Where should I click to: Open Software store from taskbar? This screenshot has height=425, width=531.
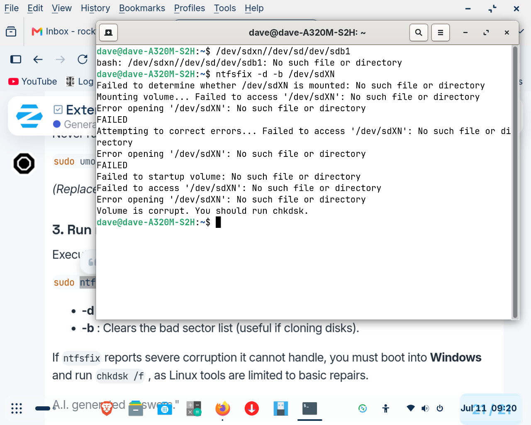pos(165,408)
